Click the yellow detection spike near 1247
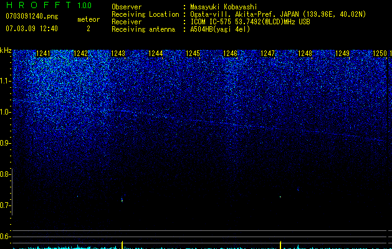 pos(280,245)
